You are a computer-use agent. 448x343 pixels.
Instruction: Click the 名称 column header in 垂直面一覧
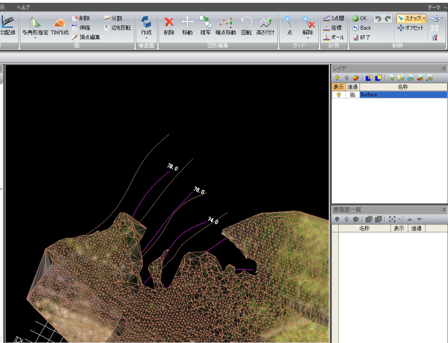tap(364, 228)
